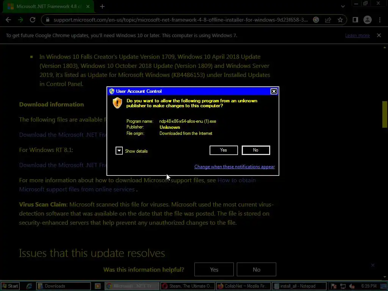The image size is (388, 291).
Task: Click 'Virus Scan Claim' text
Action: click(x=42, y=204)
